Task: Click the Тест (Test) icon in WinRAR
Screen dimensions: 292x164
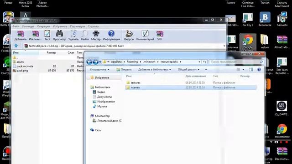Action: 47,36
